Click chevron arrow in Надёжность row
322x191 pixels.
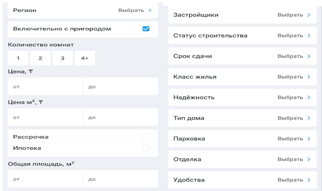(x=309, y=97)
